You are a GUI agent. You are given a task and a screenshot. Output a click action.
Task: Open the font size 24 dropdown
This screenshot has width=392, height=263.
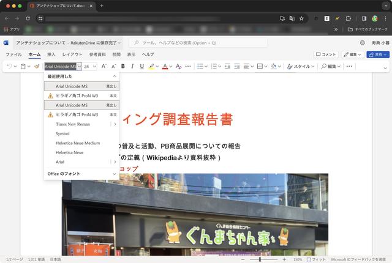[94, 66]
